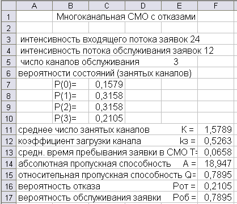The image size is (237, 204).
Task: Select the K value cell 1,5789
Action: [215, 129]
